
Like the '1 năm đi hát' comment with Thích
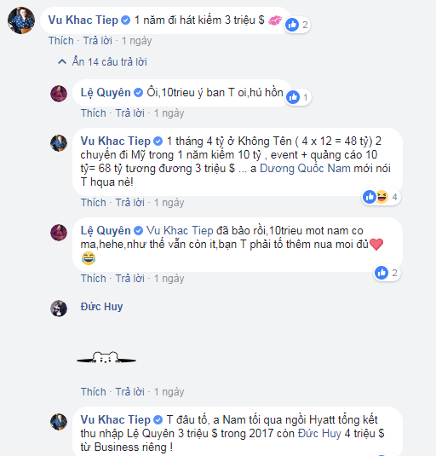[61, 40]
